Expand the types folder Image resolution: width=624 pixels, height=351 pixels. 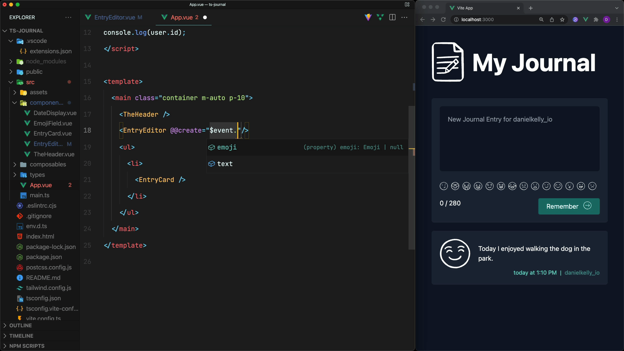point(15,175)
